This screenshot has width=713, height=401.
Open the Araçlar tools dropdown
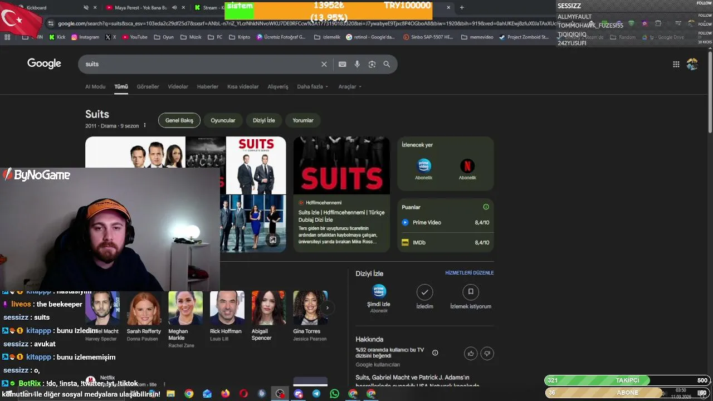350,87
